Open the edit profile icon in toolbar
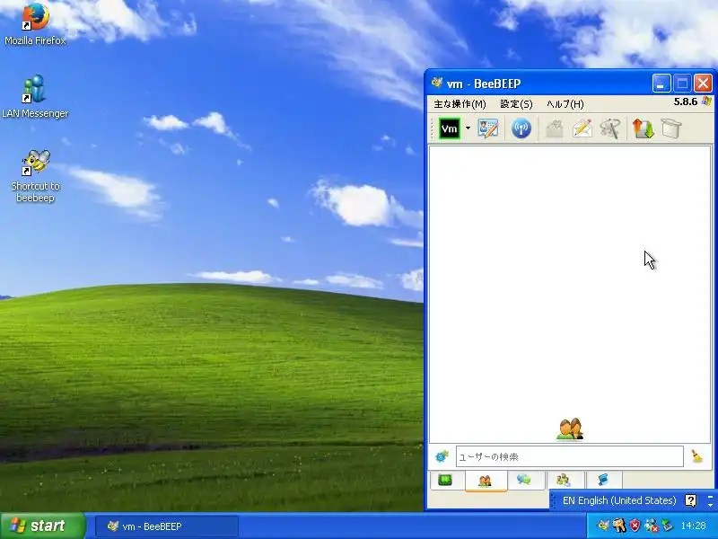This screenshot has width=718, height=539. 487,128
